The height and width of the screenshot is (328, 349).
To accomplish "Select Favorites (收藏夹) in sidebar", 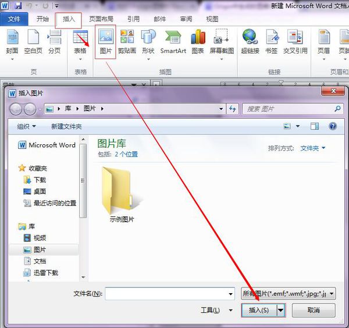I will click(33, 168).
